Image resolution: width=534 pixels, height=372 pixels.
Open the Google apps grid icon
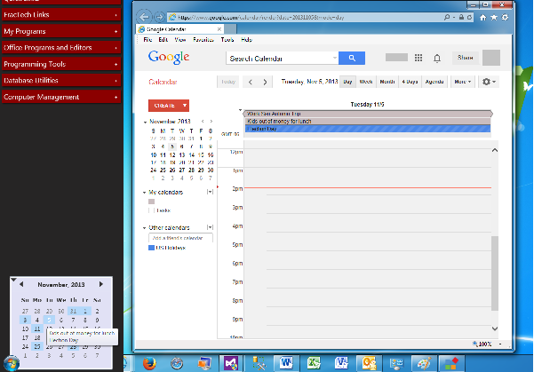pyautogui.click(x=418, y=58)
